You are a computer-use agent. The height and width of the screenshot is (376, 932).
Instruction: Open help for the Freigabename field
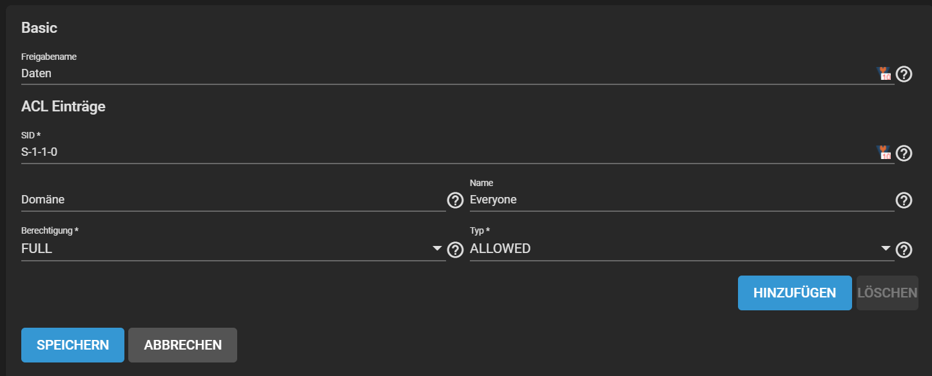(904, 74)
